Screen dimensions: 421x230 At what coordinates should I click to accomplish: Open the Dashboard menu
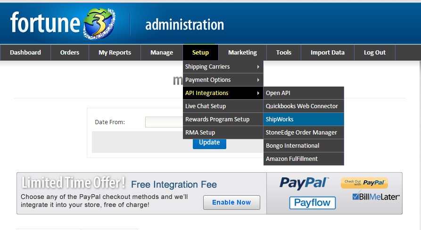25,53
